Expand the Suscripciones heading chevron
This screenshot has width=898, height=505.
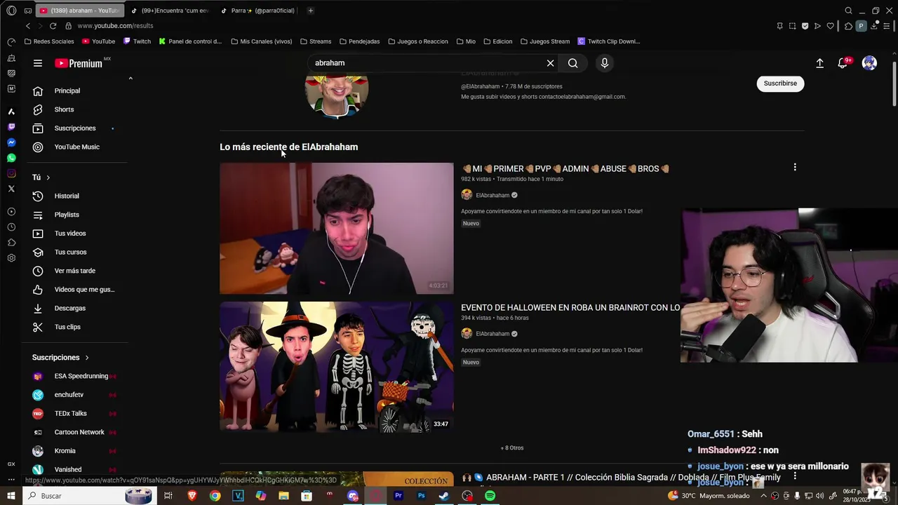[x=87, y=358]
